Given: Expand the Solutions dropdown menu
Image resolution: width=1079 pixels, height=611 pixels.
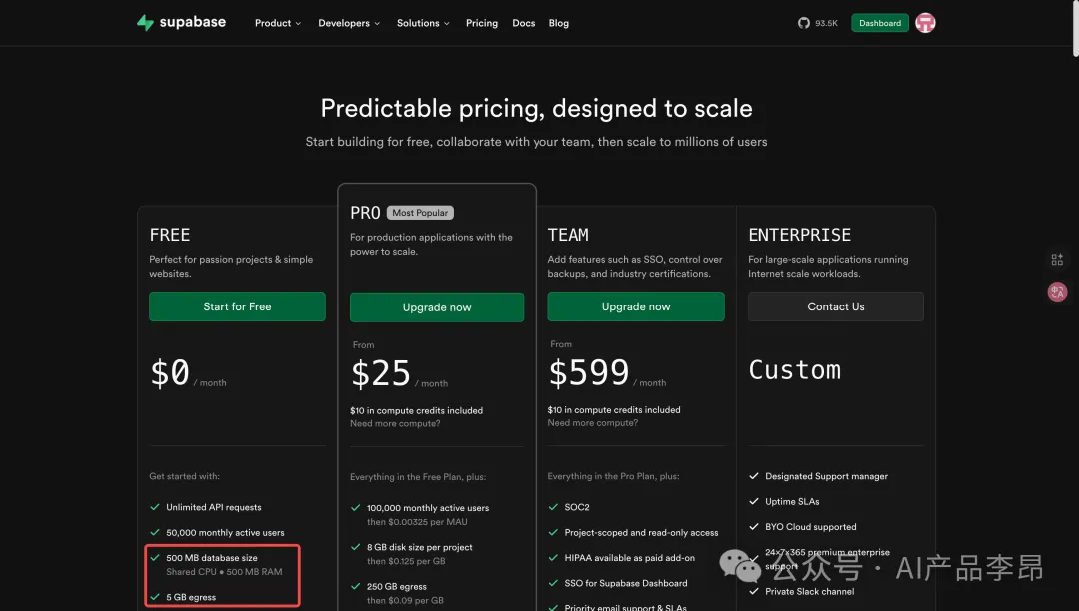Looking at the screenshot, I should [x=423, y=23].
